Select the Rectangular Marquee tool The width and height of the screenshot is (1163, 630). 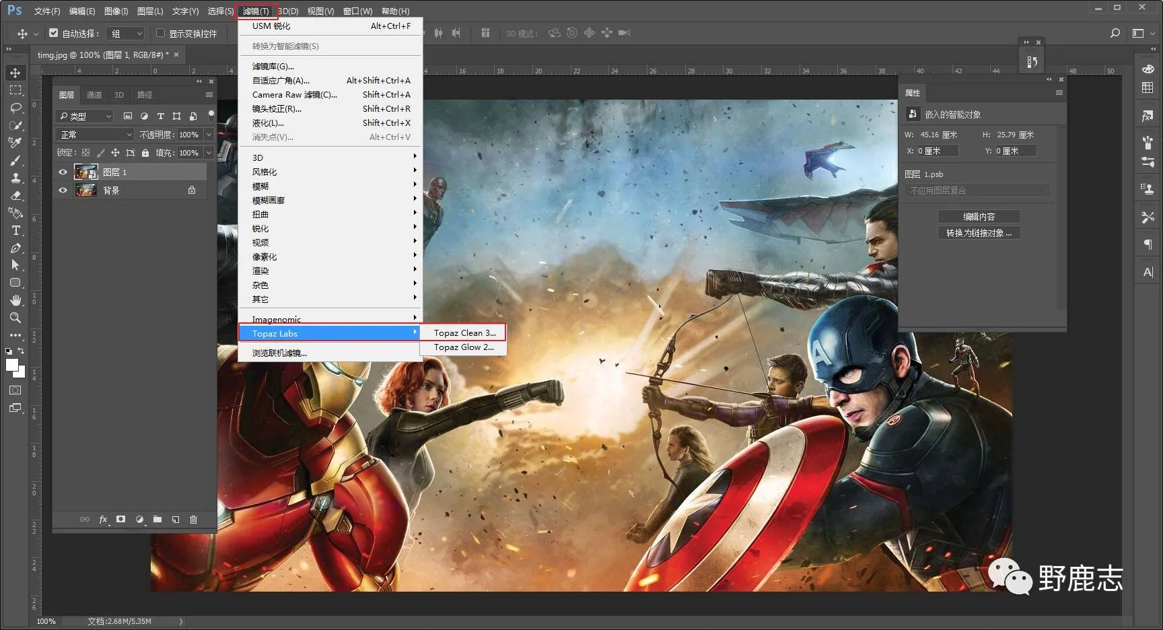coord(15,90)
